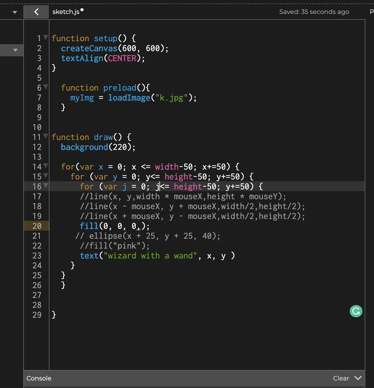Screen dimensions: 374x388
Task: Click the green Grammarly icon
Action: [356, 311]
